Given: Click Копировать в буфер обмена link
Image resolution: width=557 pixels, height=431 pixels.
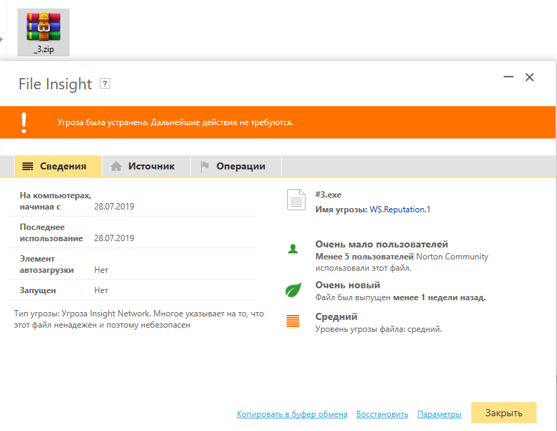Looking at the screenshot, I should pos(292,414).
